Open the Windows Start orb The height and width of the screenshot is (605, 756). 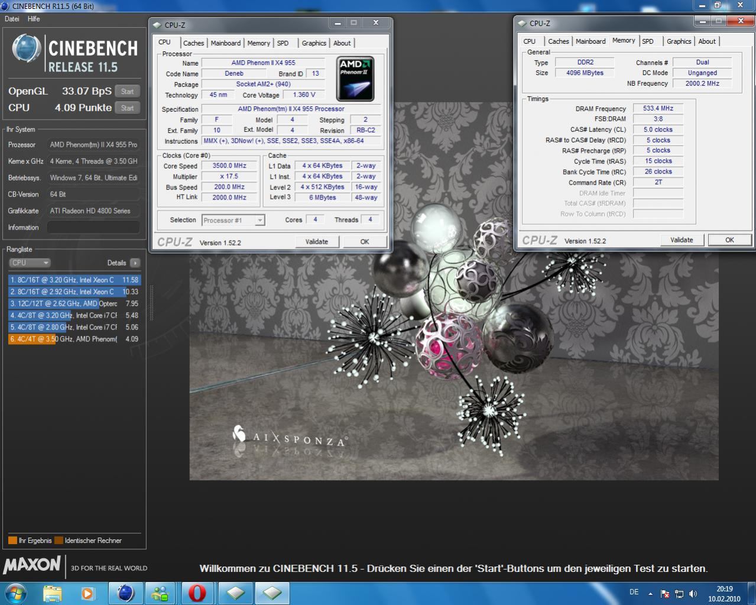click(x=15, y=593)
